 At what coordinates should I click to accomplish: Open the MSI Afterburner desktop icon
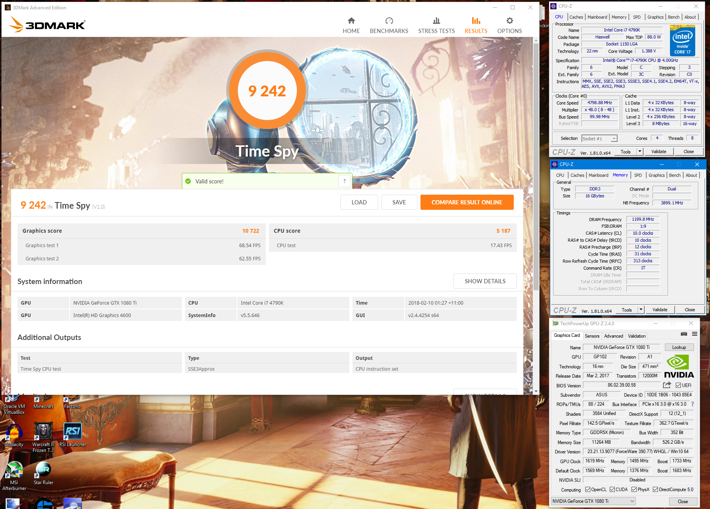click(x=14, y=476)
